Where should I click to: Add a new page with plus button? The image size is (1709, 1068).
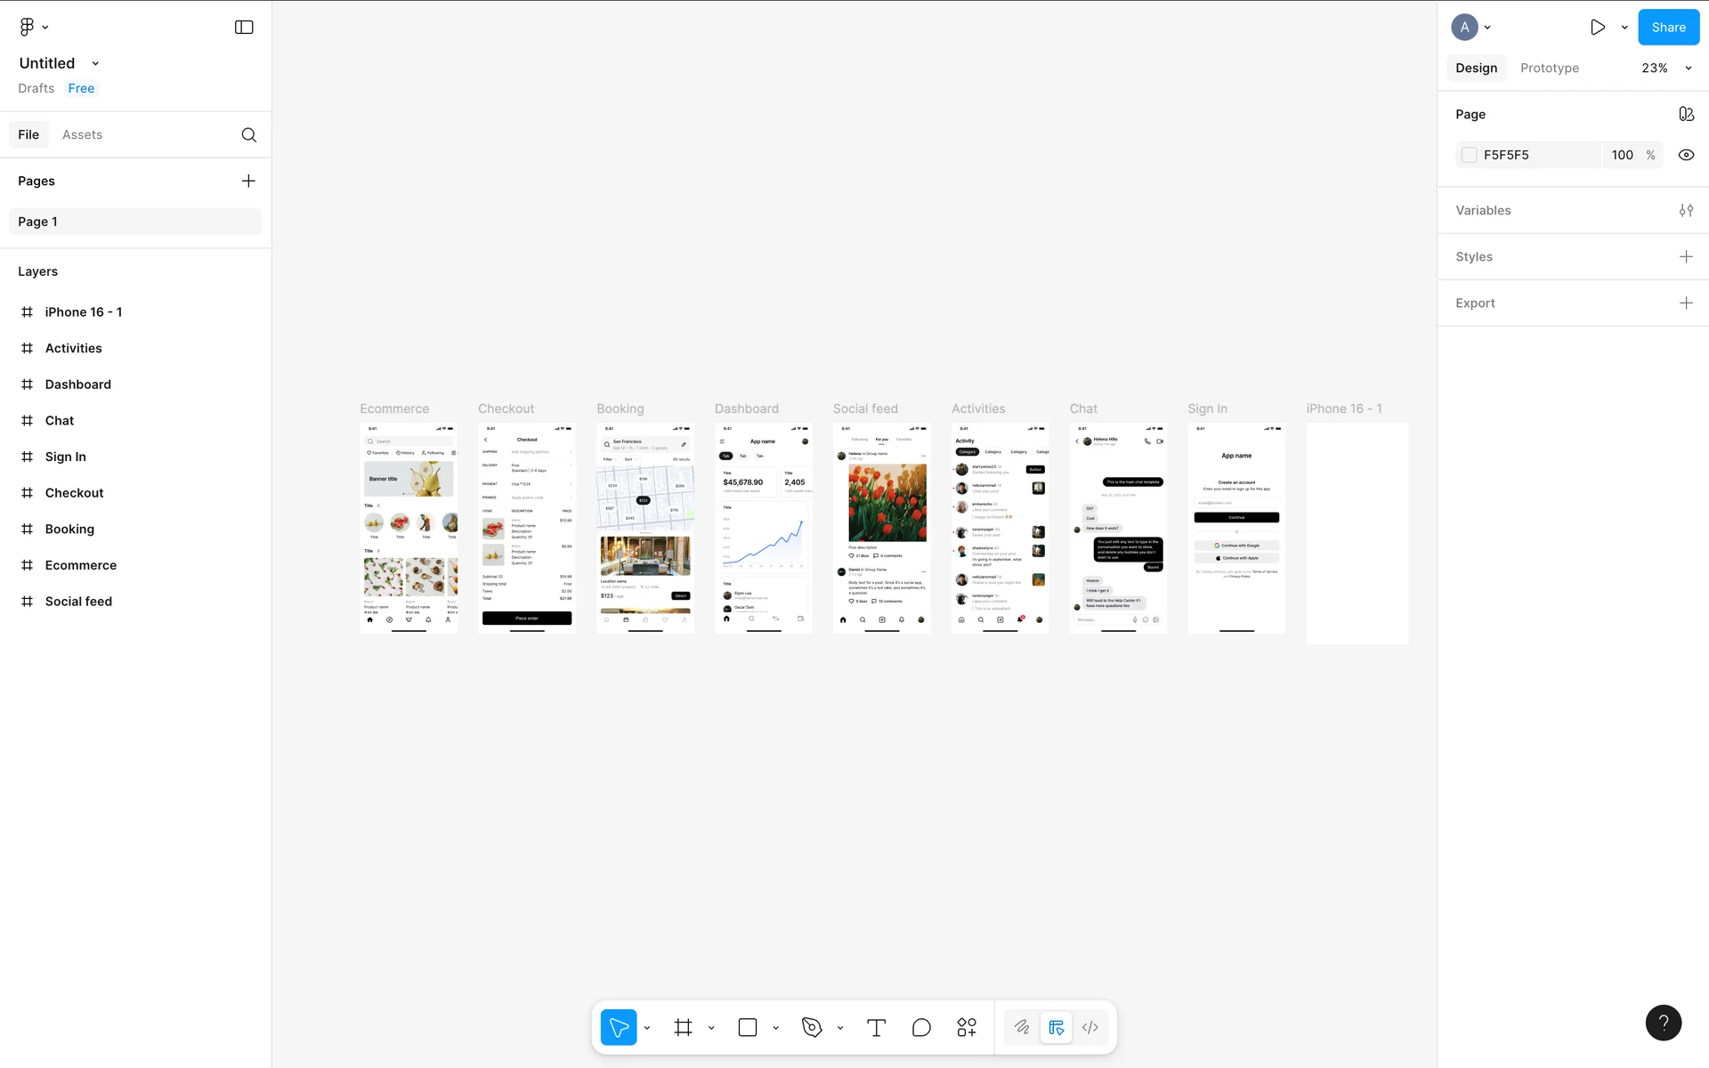click(248, 181)
